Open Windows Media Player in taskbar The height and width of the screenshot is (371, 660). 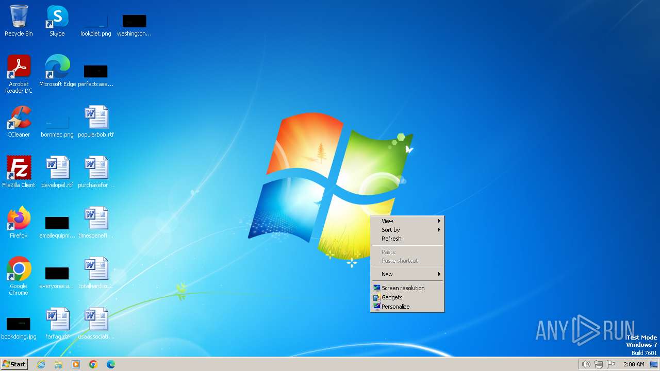click(x=76, y=364)
